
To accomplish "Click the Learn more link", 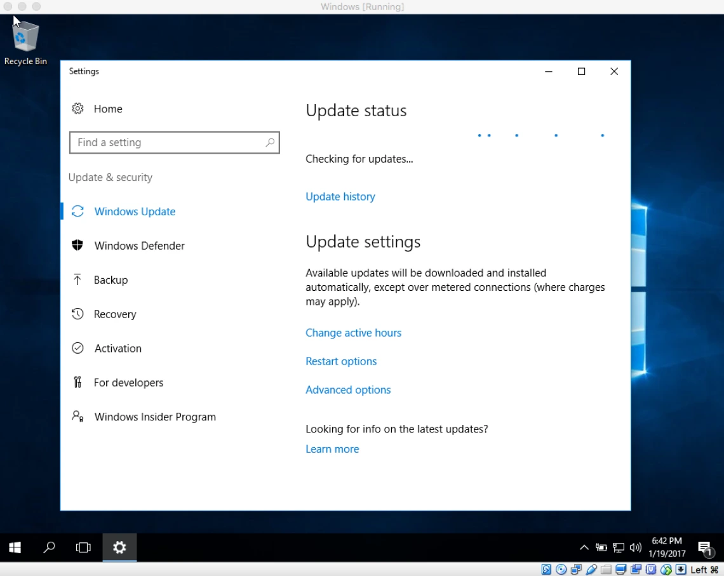I will 332,449.
